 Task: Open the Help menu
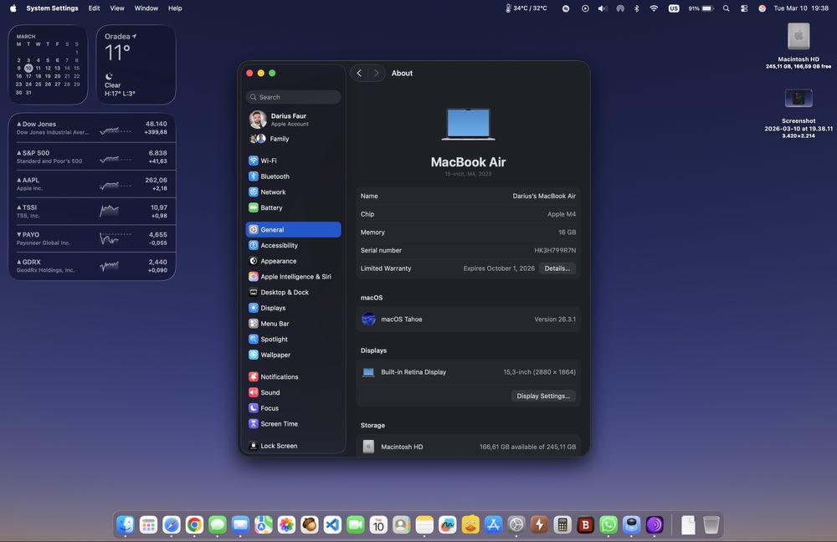(175, 8)
